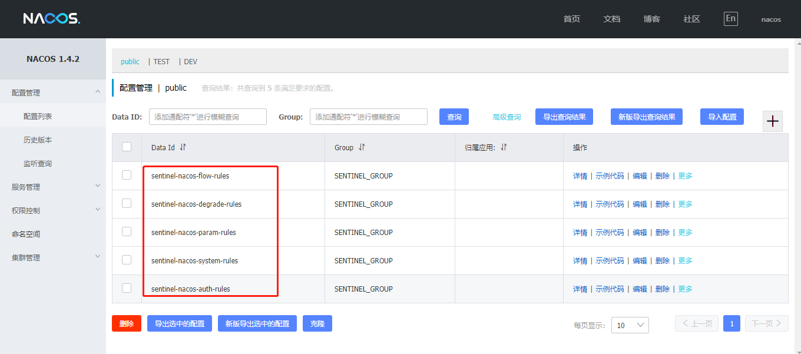
Task: Click the plus icon to create configuration
Action: pyautogui.click(x=773, y=121)
